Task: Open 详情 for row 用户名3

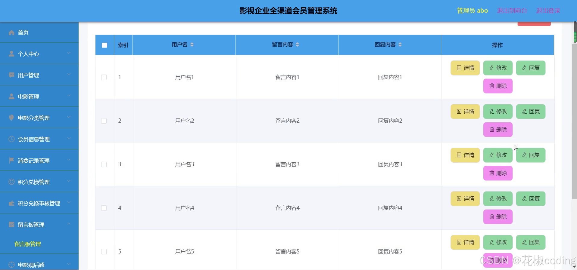Action: (x=465, y=155)
